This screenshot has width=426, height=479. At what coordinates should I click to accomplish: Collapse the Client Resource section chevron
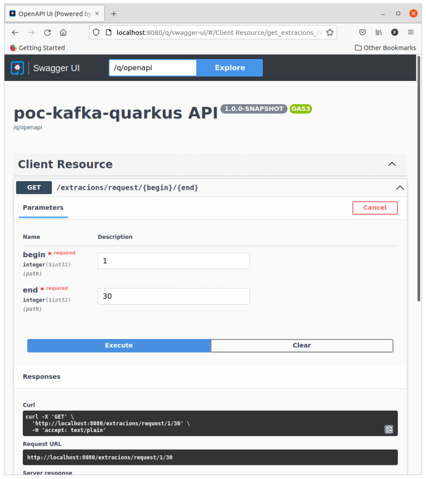(392, 164)
